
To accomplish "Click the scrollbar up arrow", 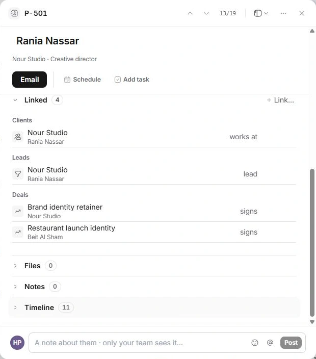I will coord(312,31).
